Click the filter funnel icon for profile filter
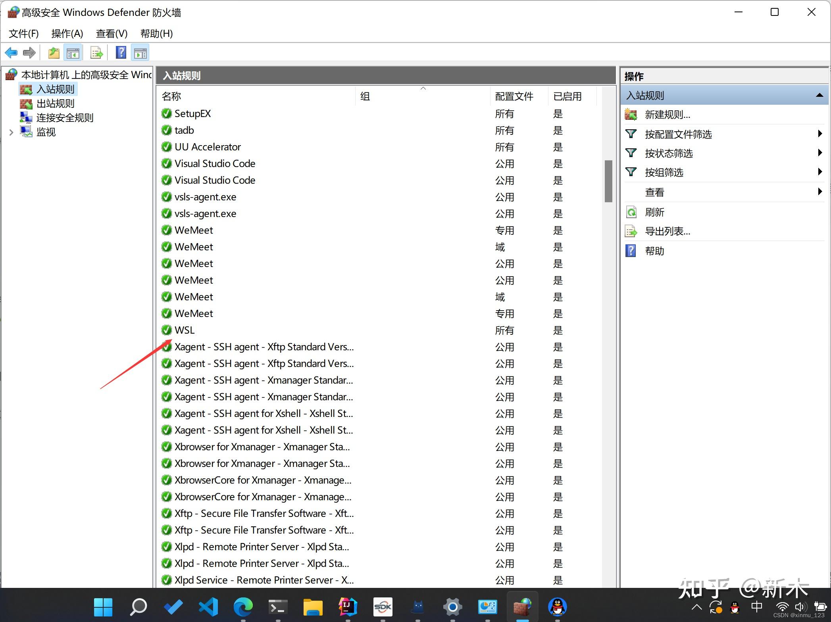 click(631, 134)
